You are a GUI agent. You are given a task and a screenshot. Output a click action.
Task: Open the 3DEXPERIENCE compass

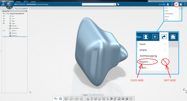tap(9, 6)
